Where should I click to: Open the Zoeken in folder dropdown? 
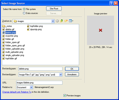[53, 21]
